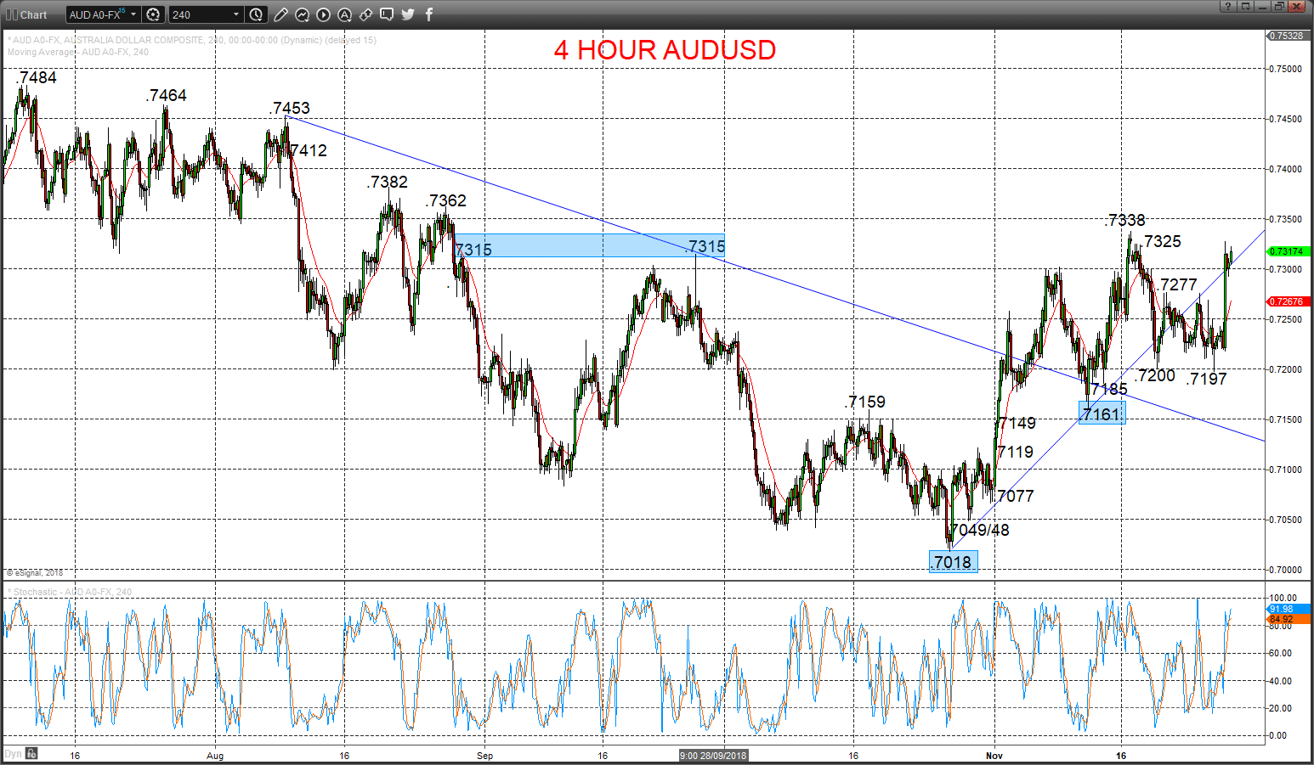Click the 7185 price annotation
Image resolution: width=1314 pixels, height=765 pixels.
1109,389
